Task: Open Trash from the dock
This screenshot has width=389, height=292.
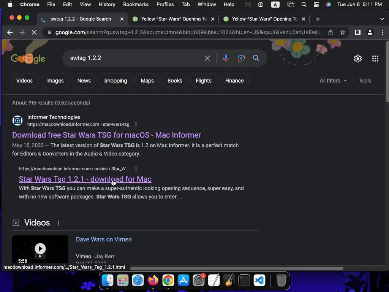Action: click(x=281, y=281)
